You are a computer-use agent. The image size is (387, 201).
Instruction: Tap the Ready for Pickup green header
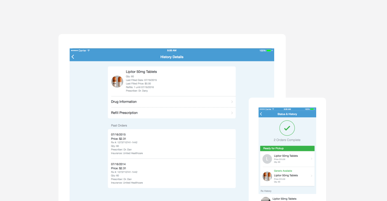coord(287,148)
